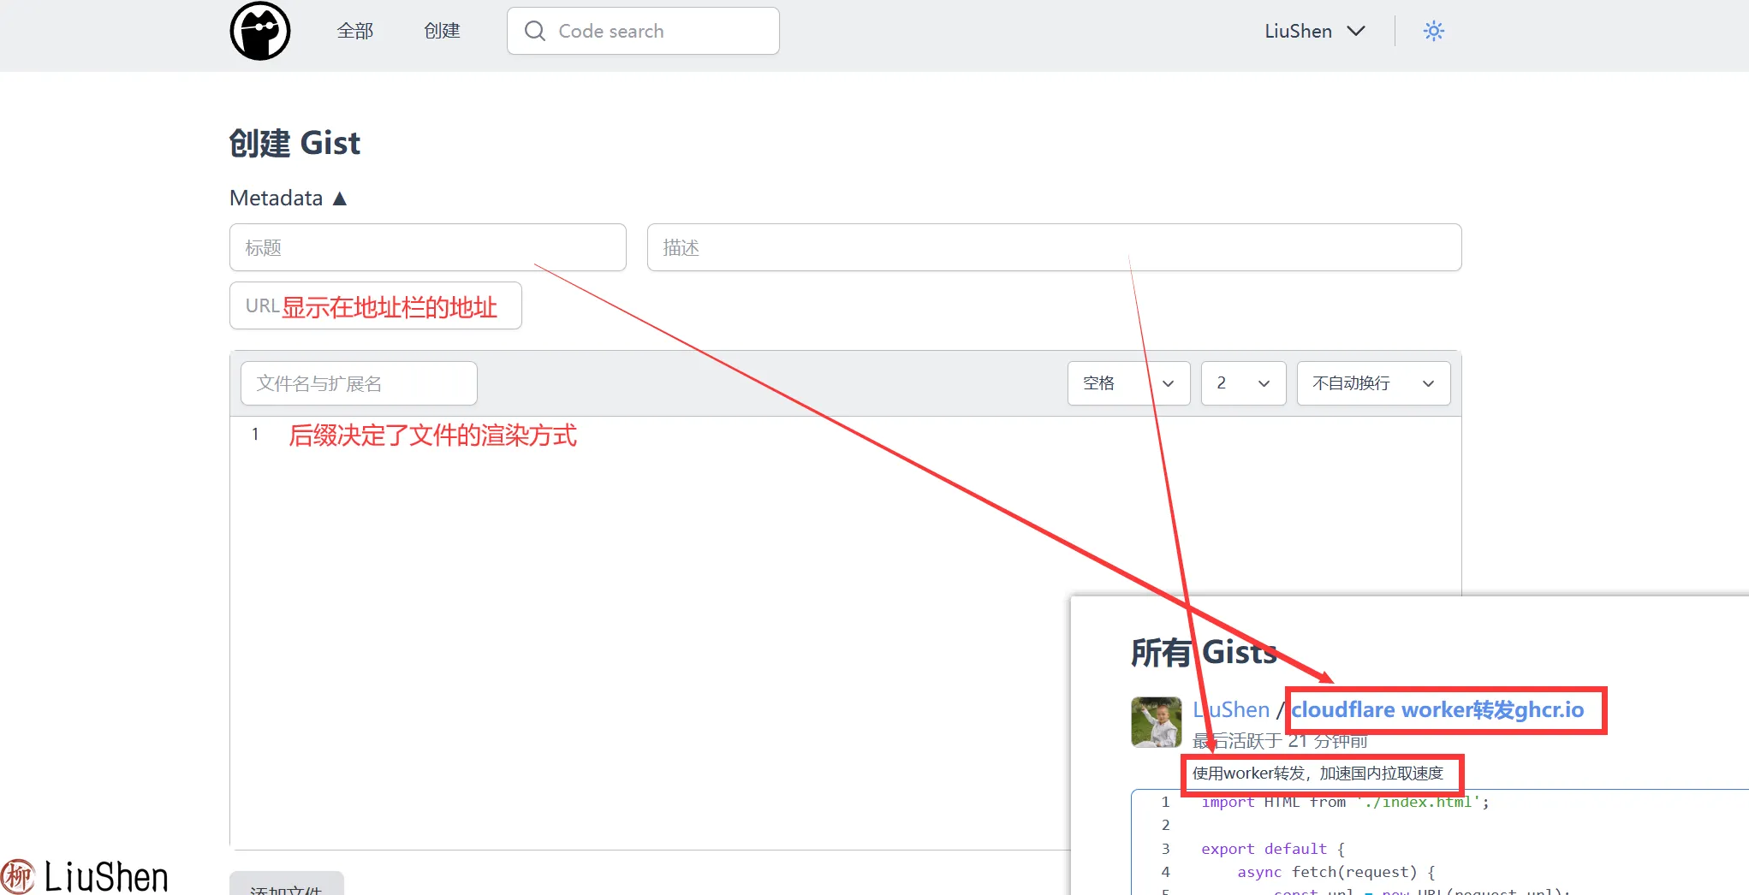Click the filename and extension field

[x=359, y=384]
